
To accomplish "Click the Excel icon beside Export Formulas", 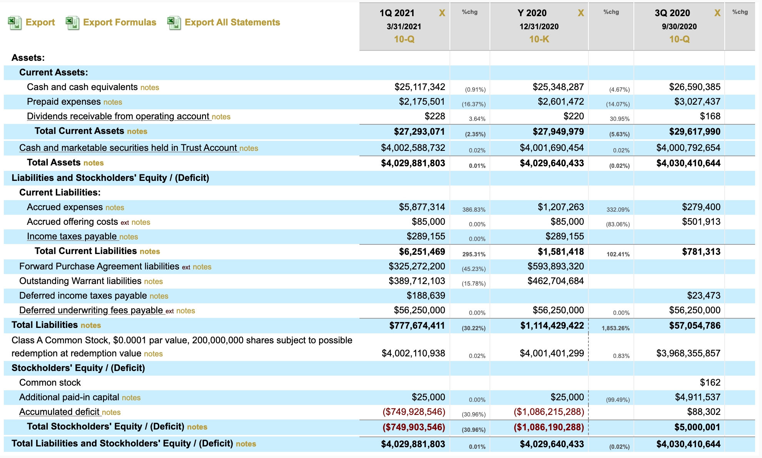I will (x=72, y=23).
